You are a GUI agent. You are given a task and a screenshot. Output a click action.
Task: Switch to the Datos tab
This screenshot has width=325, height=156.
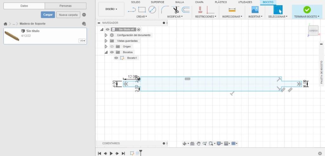(24, 6)
